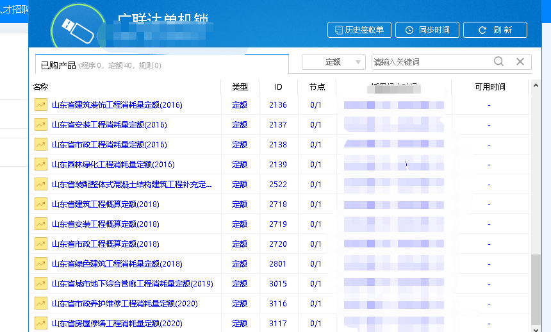Image resolution: width=551 pixels, height=332 pixels.
Task: Select 山东园林绿化工程消耗量定额(2016) name
Action: pyautogui.click(x=113, y=164)
